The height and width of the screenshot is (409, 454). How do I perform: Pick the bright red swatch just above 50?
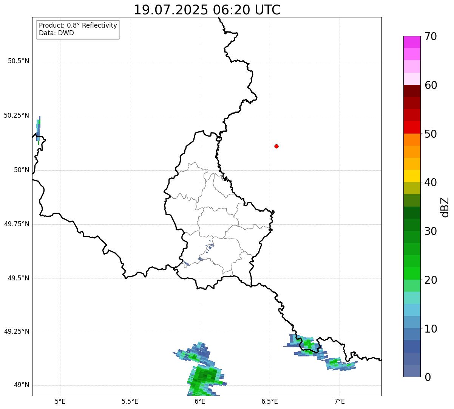pyautogui.click(x=412, y=127)
